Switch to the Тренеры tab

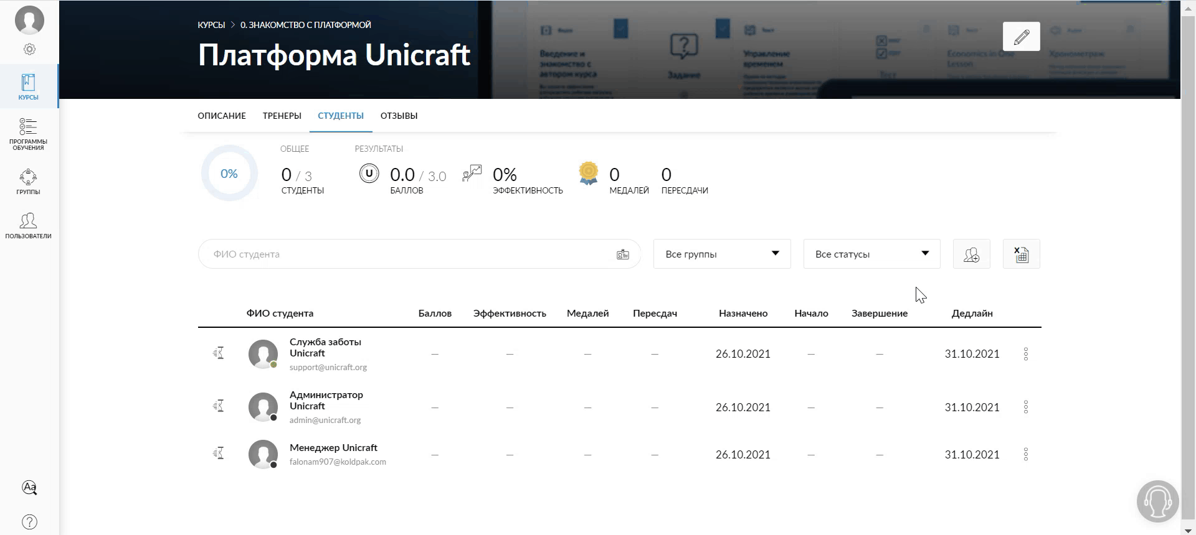coord(282,116)
